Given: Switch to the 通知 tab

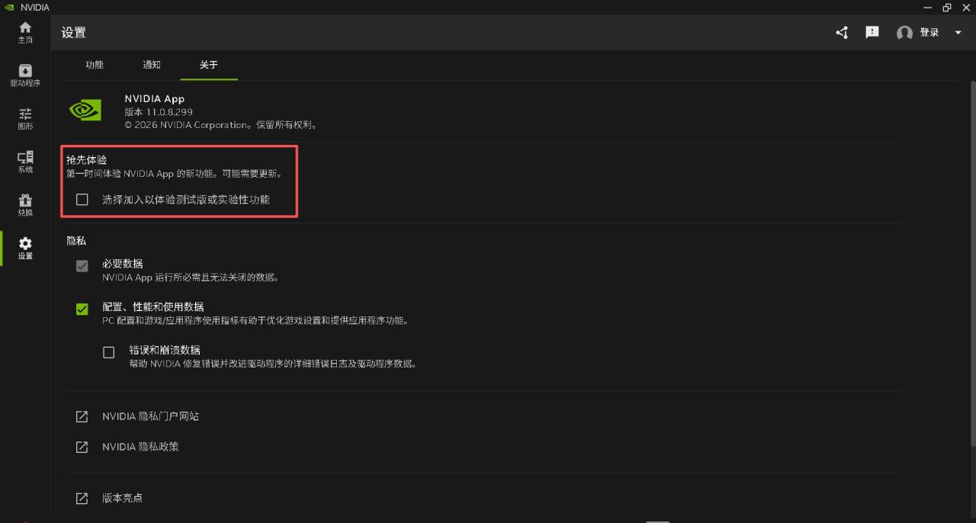Looking at the screenshot, I should (152, 65).
